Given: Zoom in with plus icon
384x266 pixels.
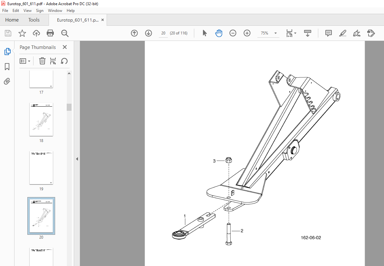Looking at the screenshot, I should tap(247, 33).
